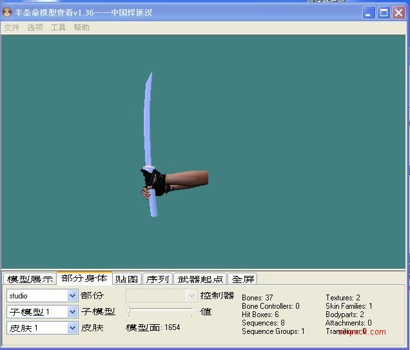Switch to the 模型展示 tab
410x350 pixels.
click(x=30, y=279)
